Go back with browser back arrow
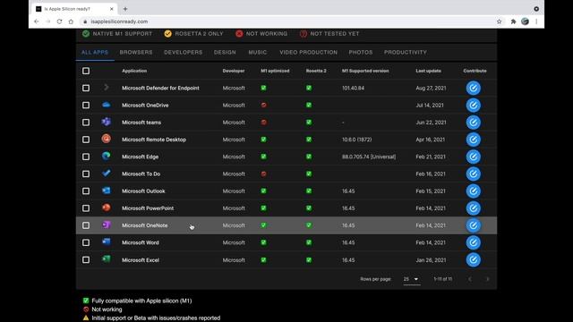Screen dimensions: 573x322 (x=36, y=21)
